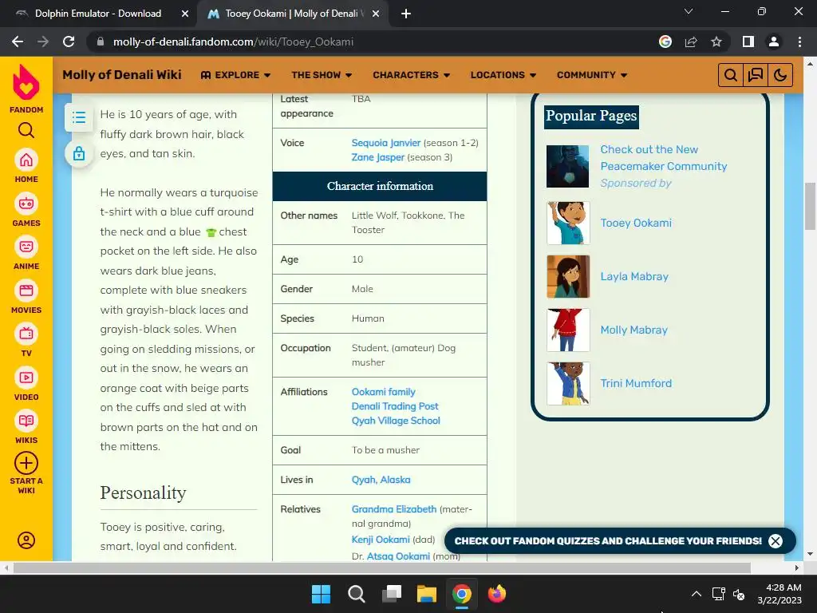This screenshot has width=817, height=613.
Task: Open Check out the New Peacemaker Community
Action: 663,157
